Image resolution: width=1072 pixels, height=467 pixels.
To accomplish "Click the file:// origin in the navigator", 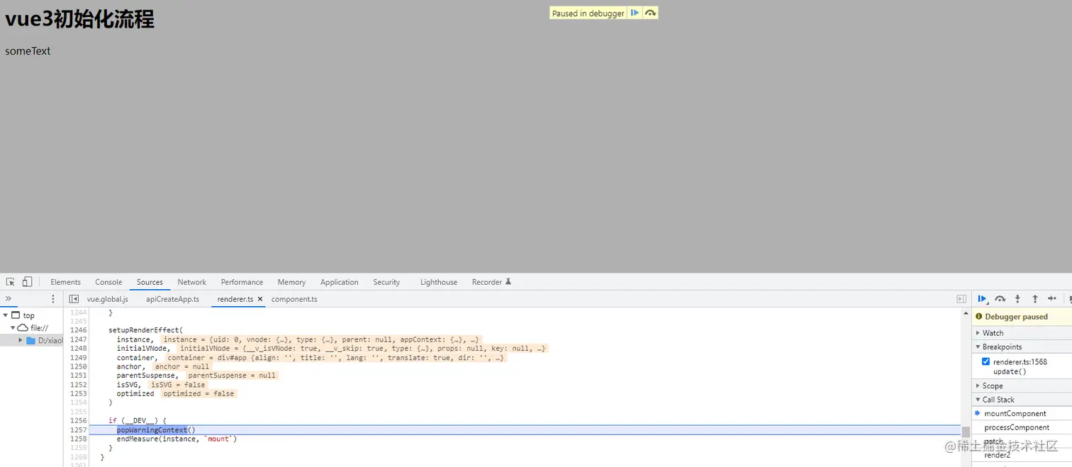I will 39,328.
